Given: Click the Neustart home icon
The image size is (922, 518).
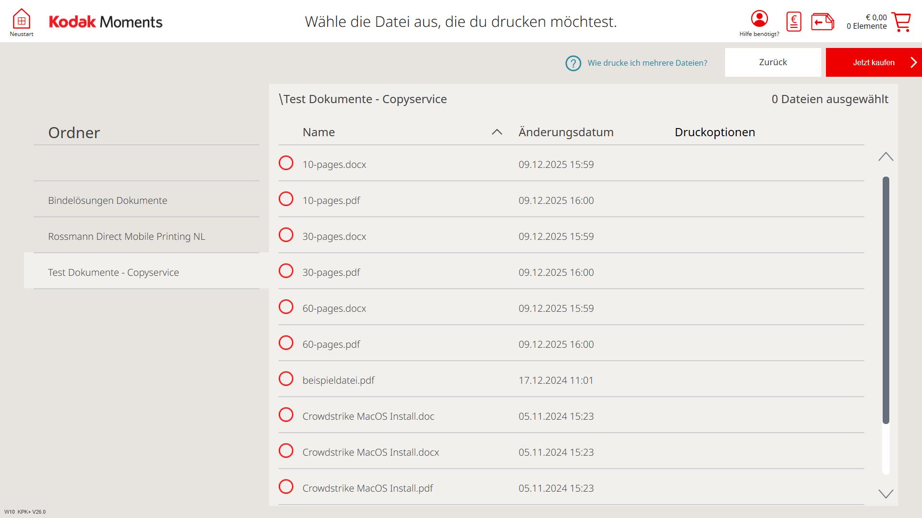Looking at the screenshot, I should pos(21,20).
